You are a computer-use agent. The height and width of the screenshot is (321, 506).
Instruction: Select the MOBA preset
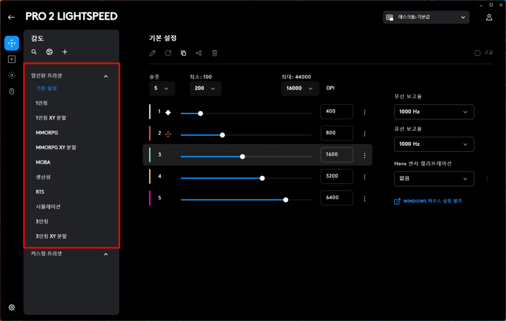click(x=43, y=162)
